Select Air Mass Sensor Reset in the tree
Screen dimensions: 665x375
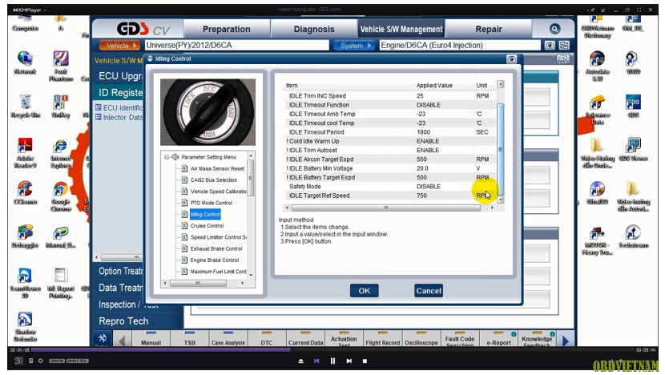tap(217, 168)
